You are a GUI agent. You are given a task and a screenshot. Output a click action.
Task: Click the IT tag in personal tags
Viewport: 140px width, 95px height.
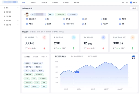tap(26, 71)
